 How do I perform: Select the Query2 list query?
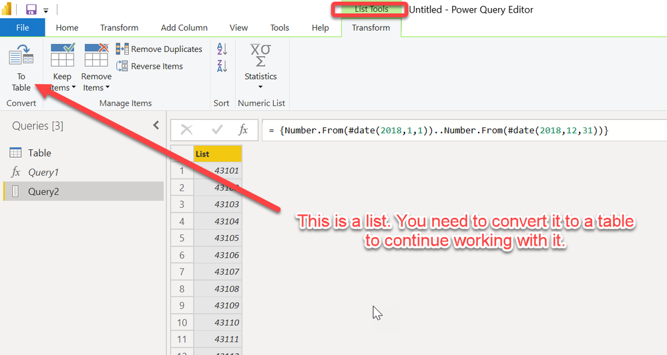tap(83, 191)
